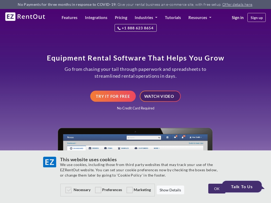
Task: Open the Talk To Us chat widget
Action: click(242, 187)
